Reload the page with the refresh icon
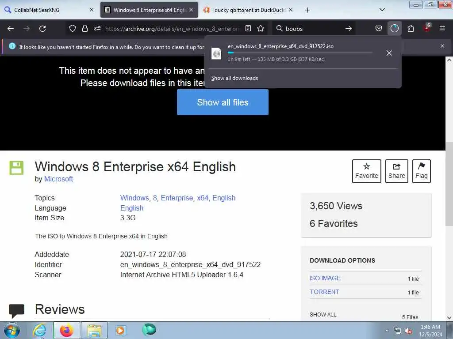 click(42, 29)
